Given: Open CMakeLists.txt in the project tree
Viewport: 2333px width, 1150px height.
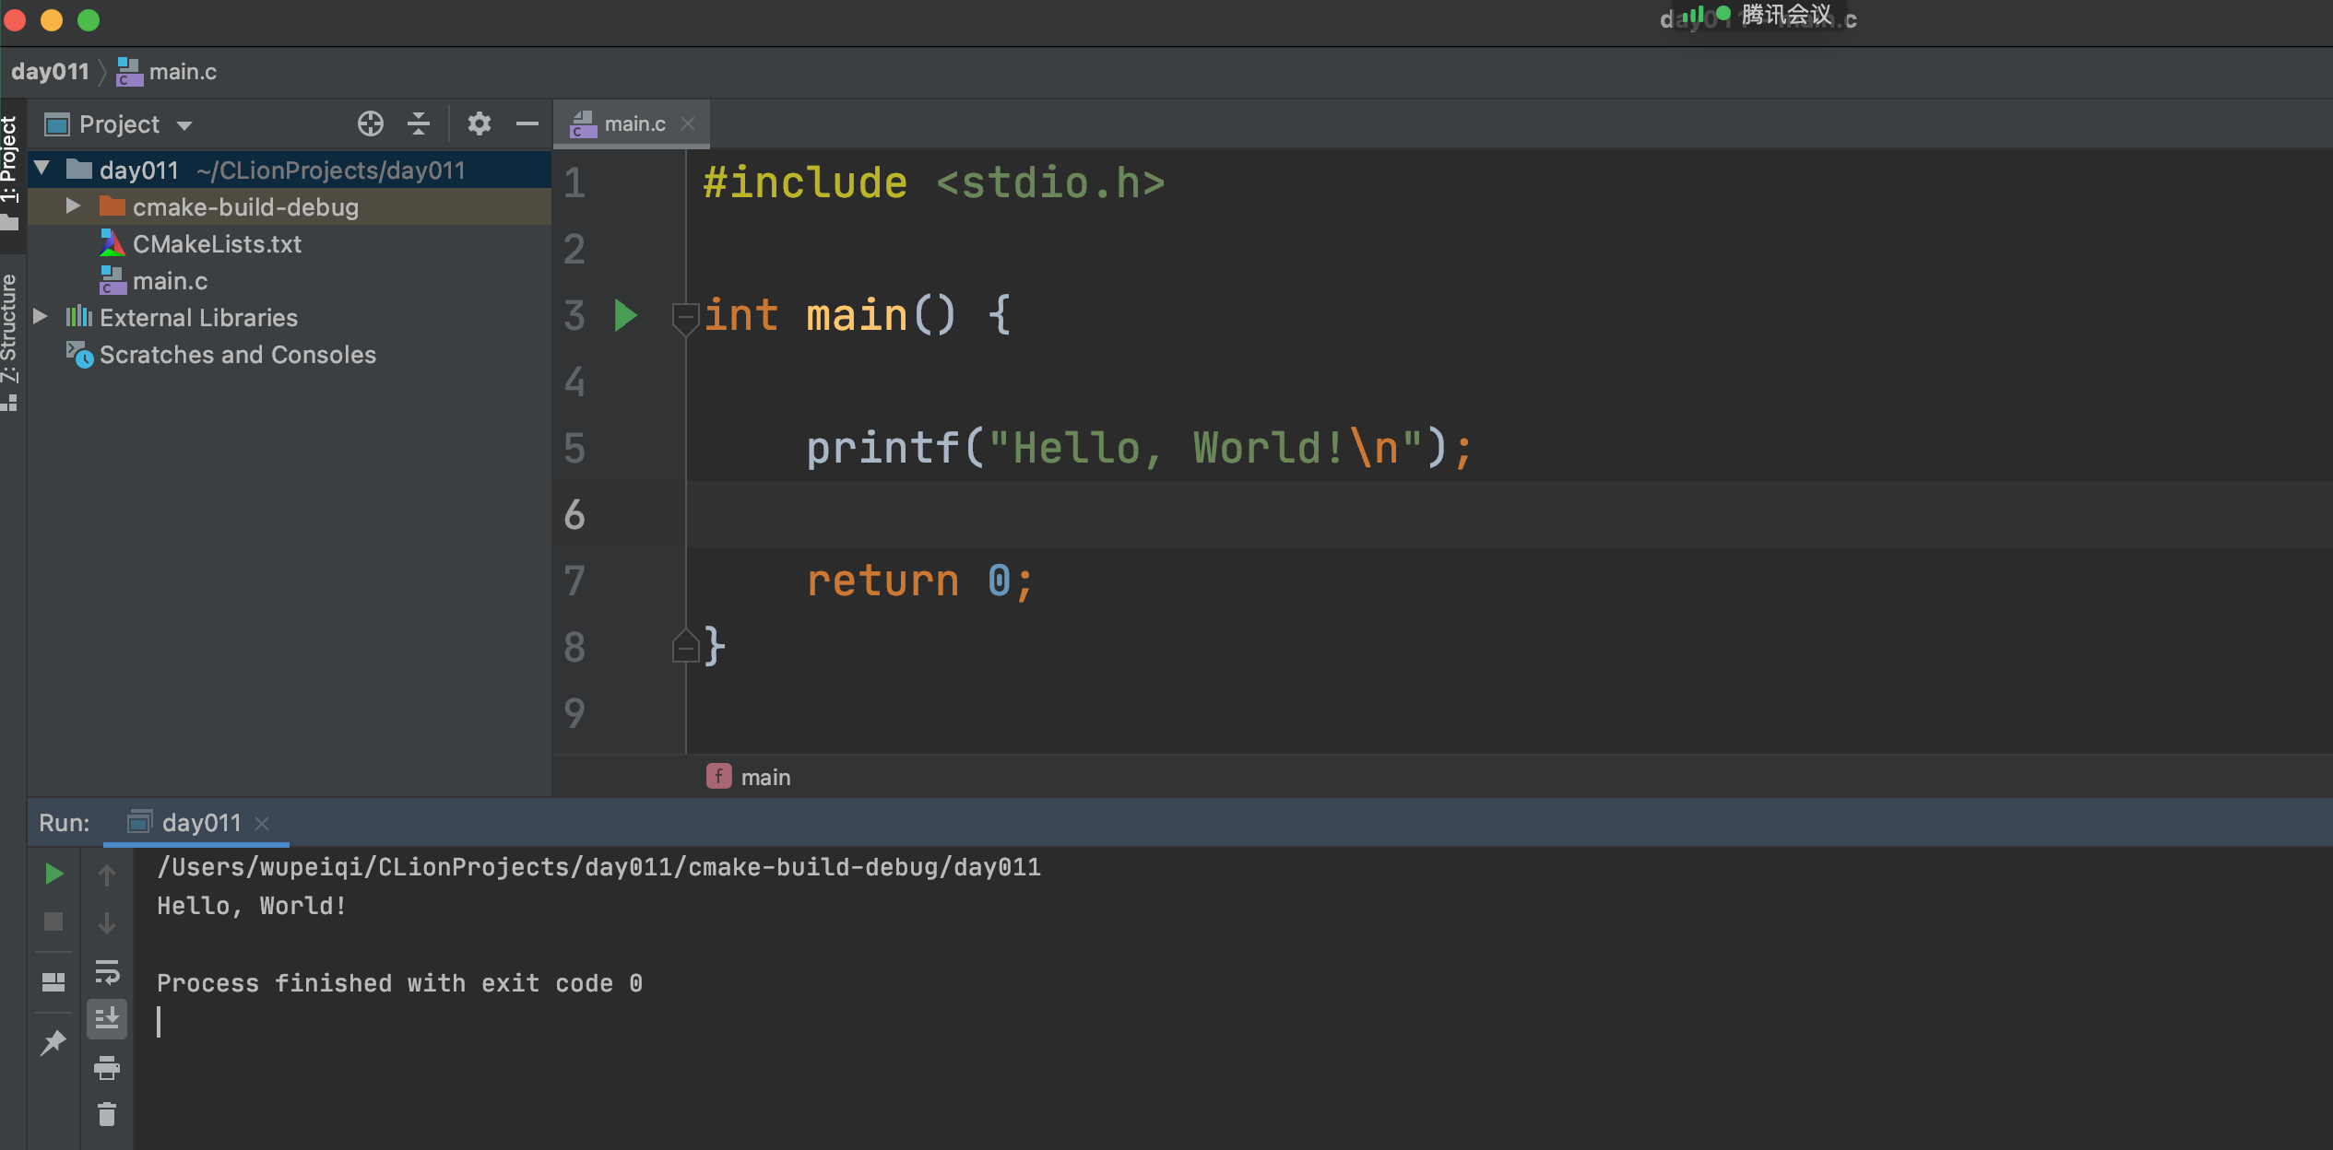Looking at the screenshot, I should (217, 244).
